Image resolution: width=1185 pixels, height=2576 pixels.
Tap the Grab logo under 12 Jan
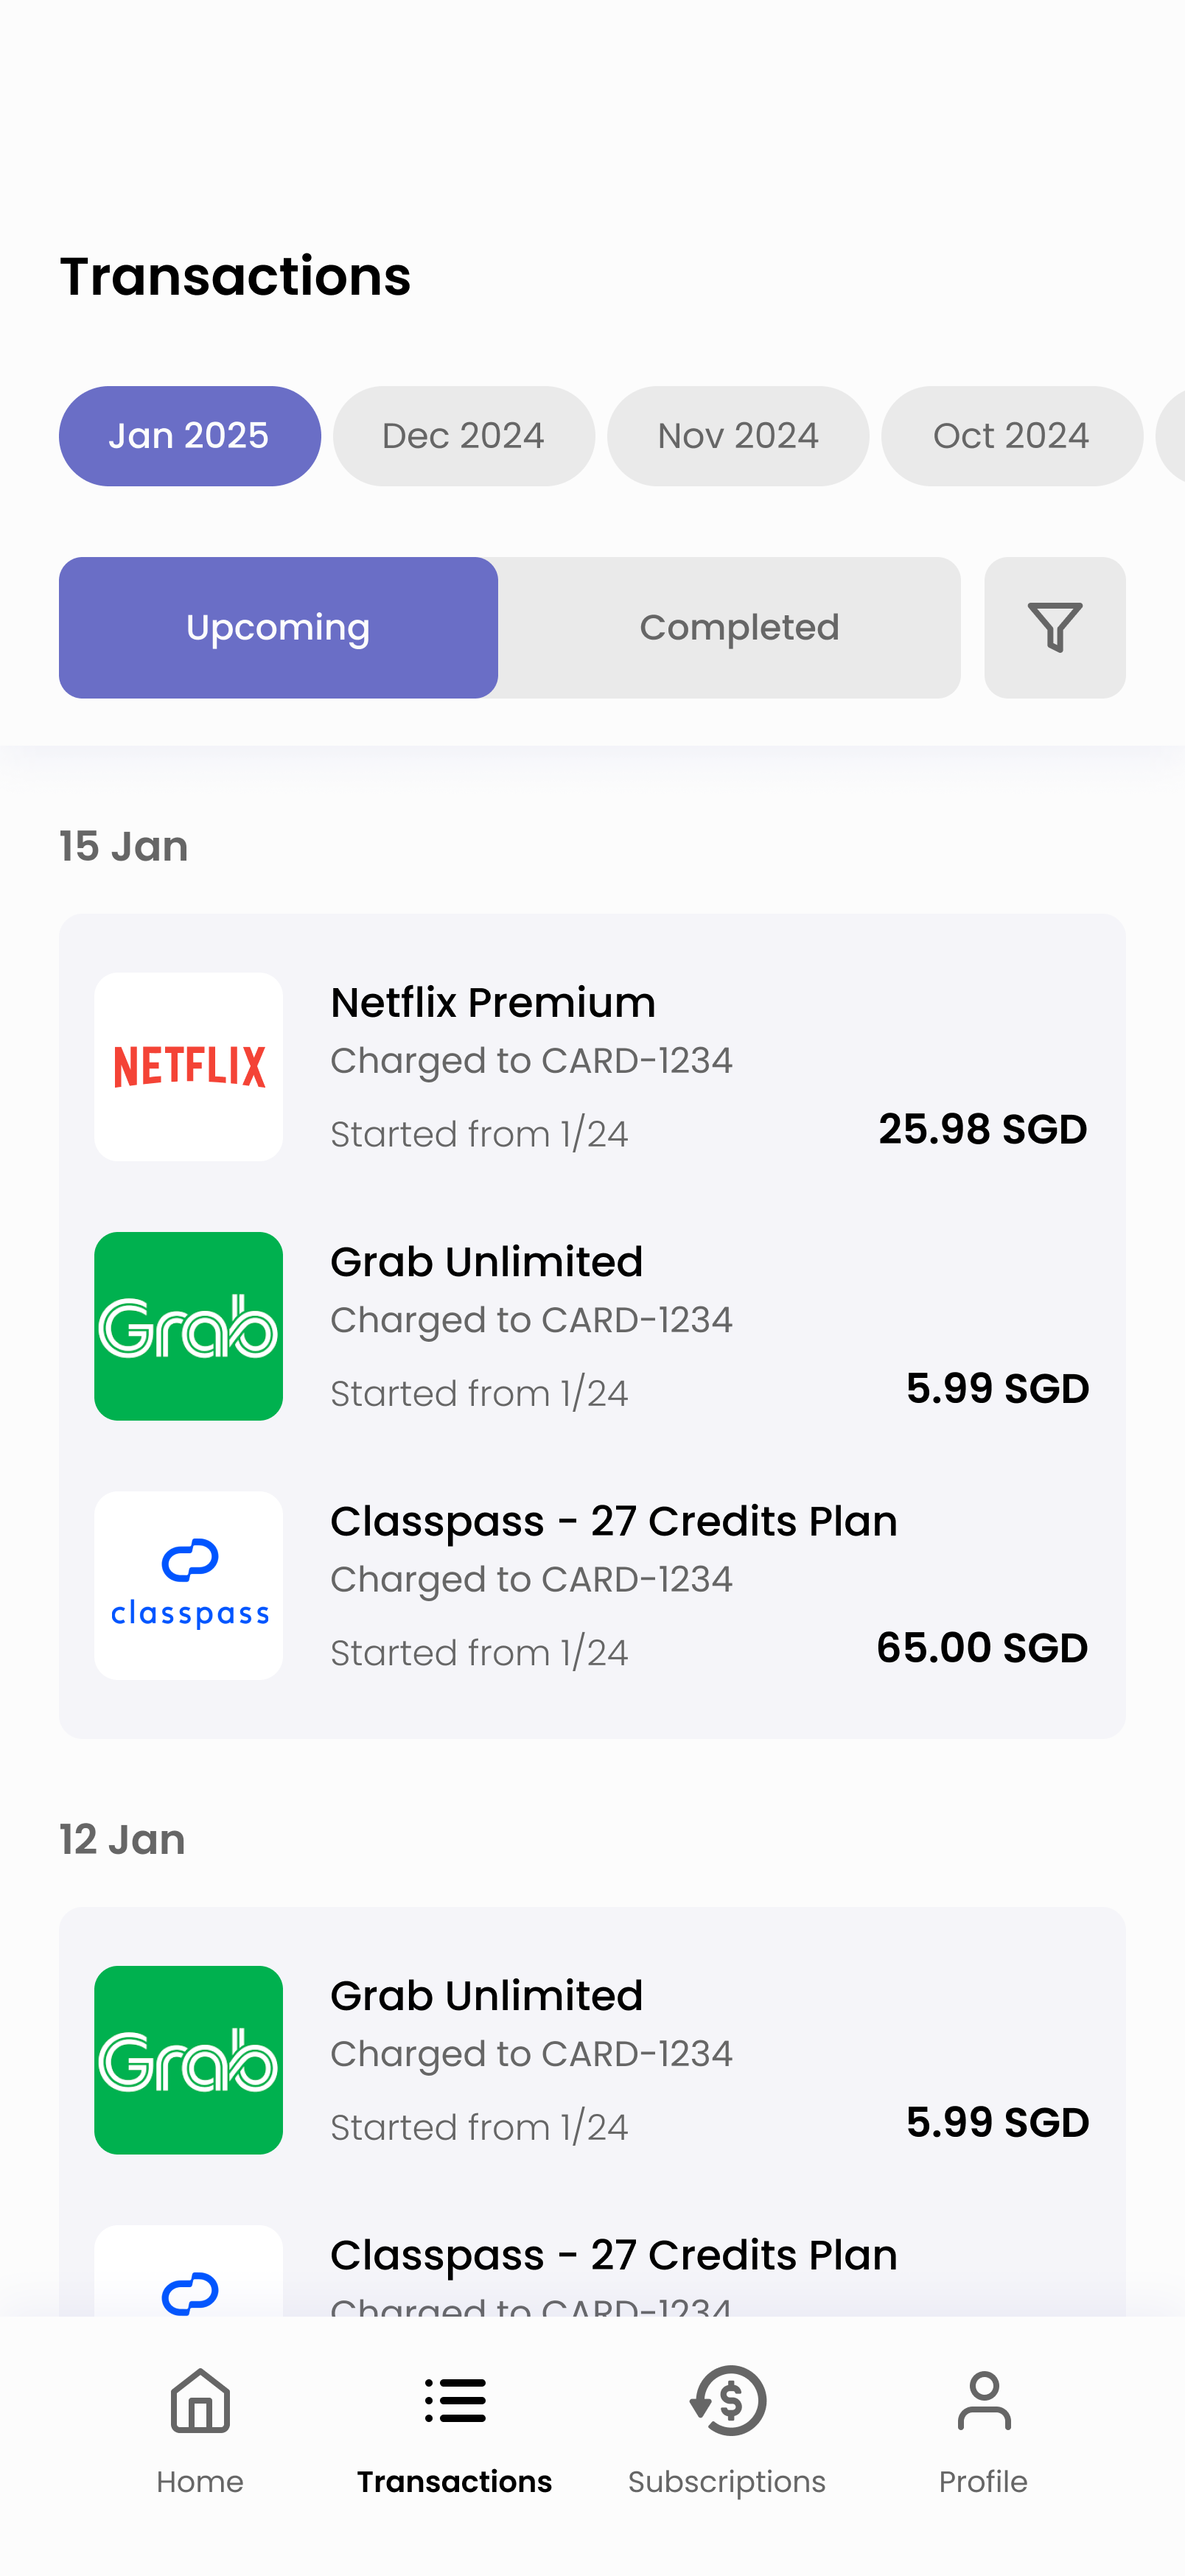point(189,2059)
